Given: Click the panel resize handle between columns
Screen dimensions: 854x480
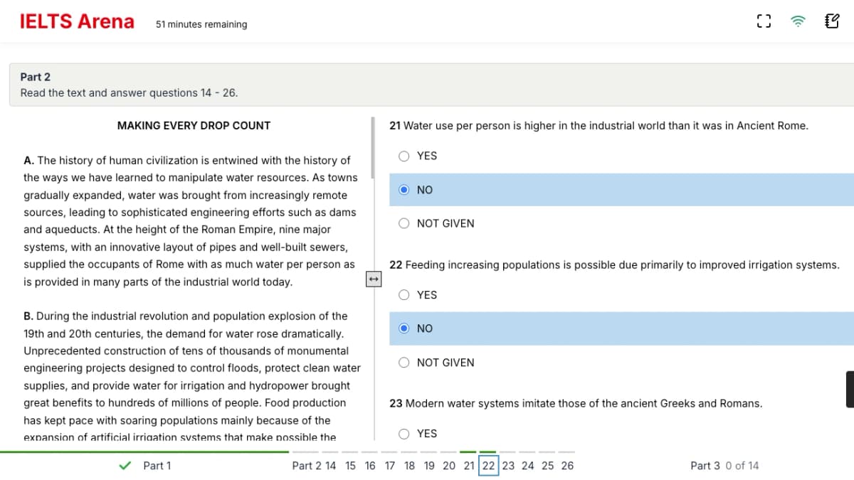Looking at the screenshot, I should (374, 279).
